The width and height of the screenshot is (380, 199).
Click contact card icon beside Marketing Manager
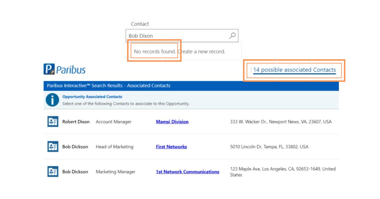53,172
